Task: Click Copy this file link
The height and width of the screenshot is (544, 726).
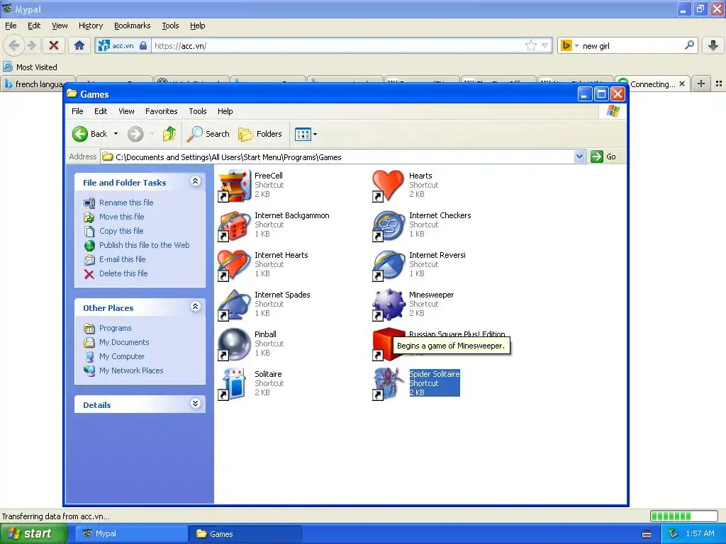Action: [121, 231]
